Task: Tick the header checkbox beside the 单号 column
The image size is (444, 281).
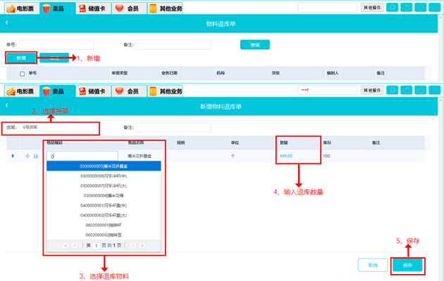Action: 23,74
